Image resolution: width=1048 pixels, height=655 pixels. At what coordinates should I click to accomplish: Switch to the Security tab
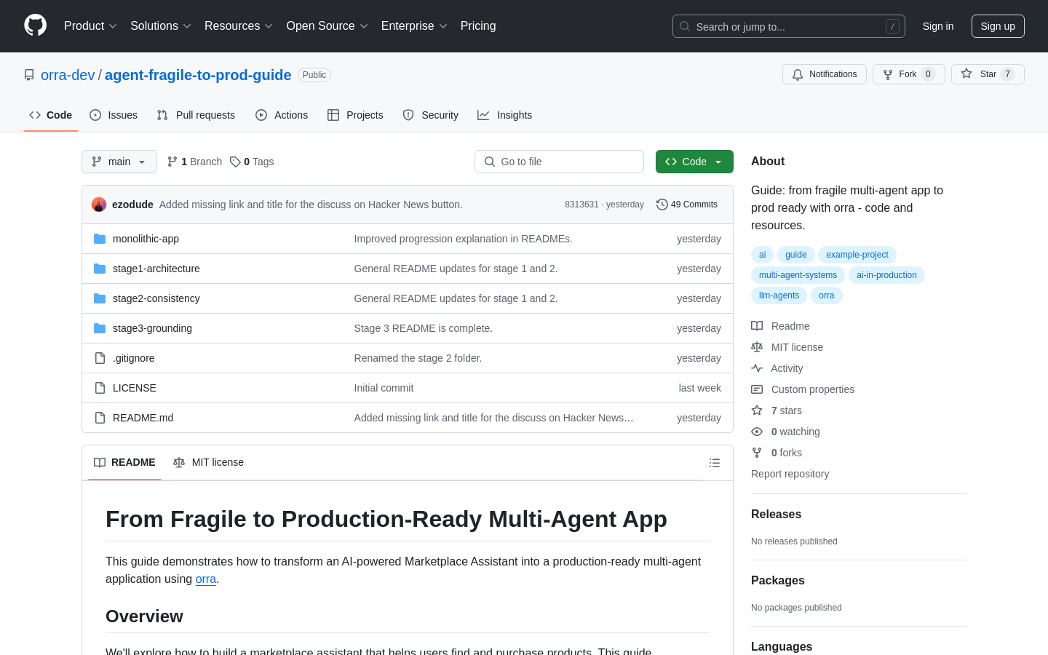click(431, 115)
